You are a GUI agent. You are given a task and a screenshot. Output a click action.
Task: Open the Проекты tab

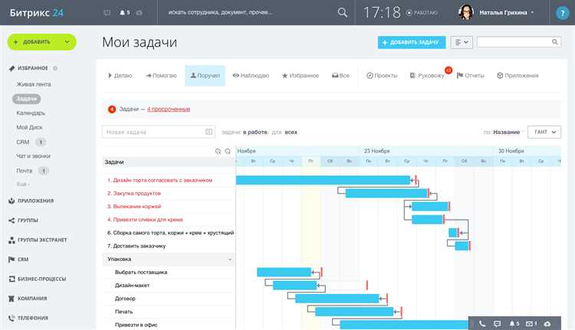click(x=382, y=76)
